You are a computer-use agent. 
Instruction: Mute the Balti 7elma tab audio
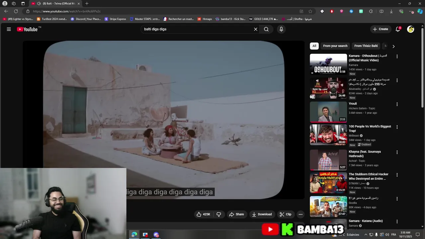click(39, 4)
